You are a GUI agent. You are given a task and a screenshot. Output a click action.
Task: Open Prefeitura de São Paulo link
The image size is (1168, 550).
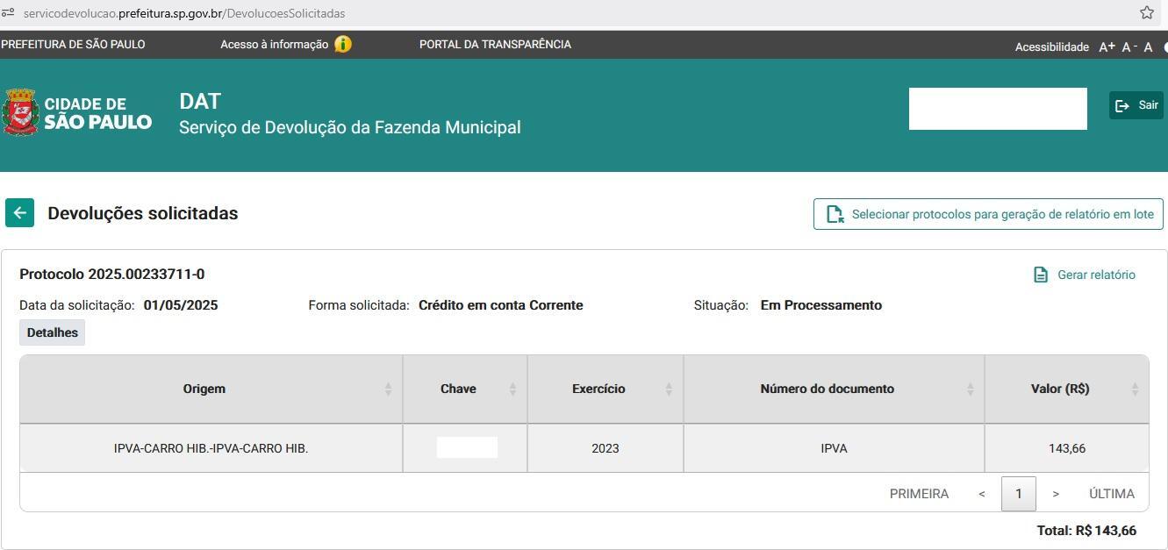[x=73, y=44]
